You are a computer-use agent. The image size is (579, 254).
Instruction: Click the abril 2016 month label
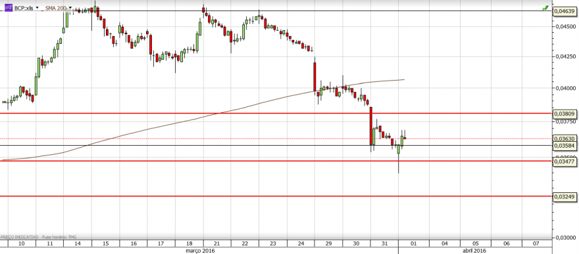474,251
